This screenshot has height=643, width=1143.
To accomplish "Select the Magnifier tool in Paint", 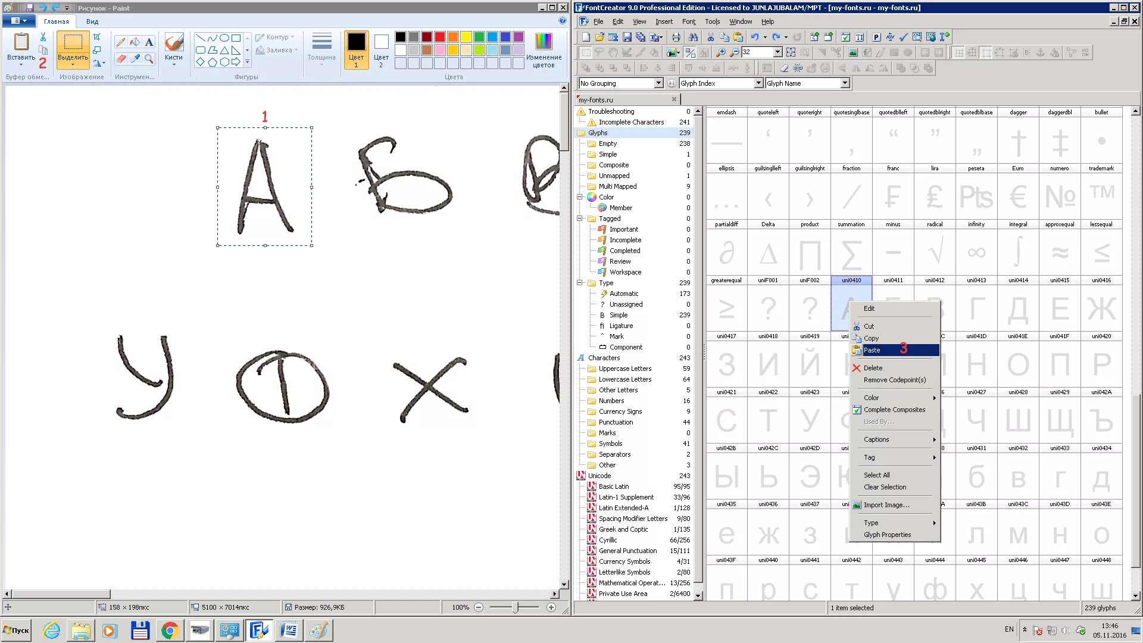I will (149, 58).
